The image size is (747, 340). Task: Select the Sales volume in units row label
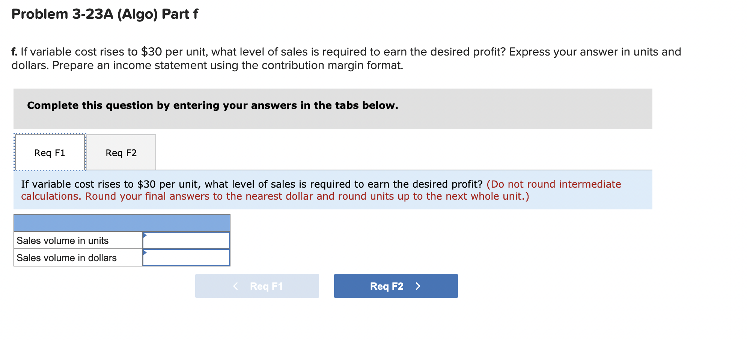(x=62, y=240)
